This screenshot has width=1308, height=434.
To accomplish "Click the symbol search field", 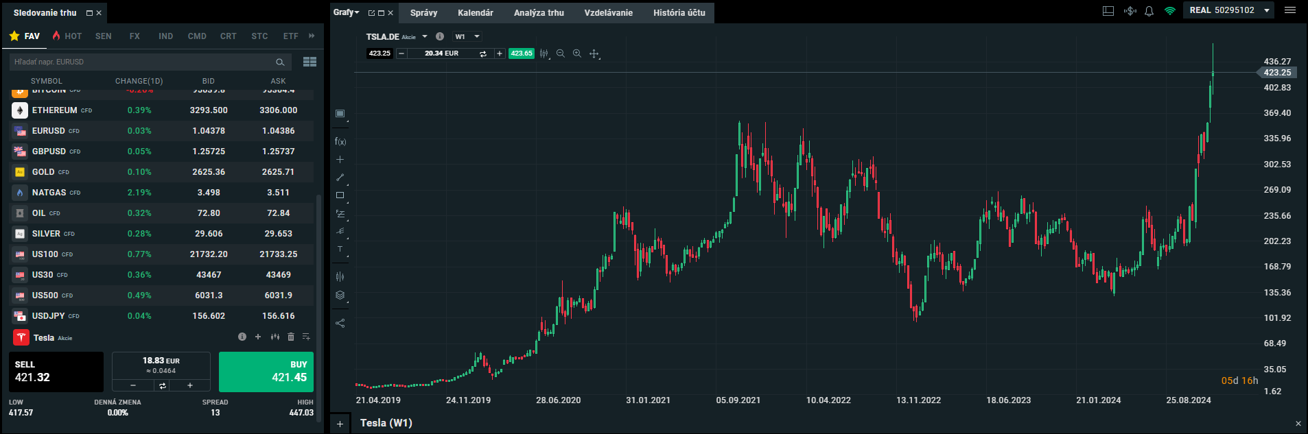I will [x=143, y=62].
